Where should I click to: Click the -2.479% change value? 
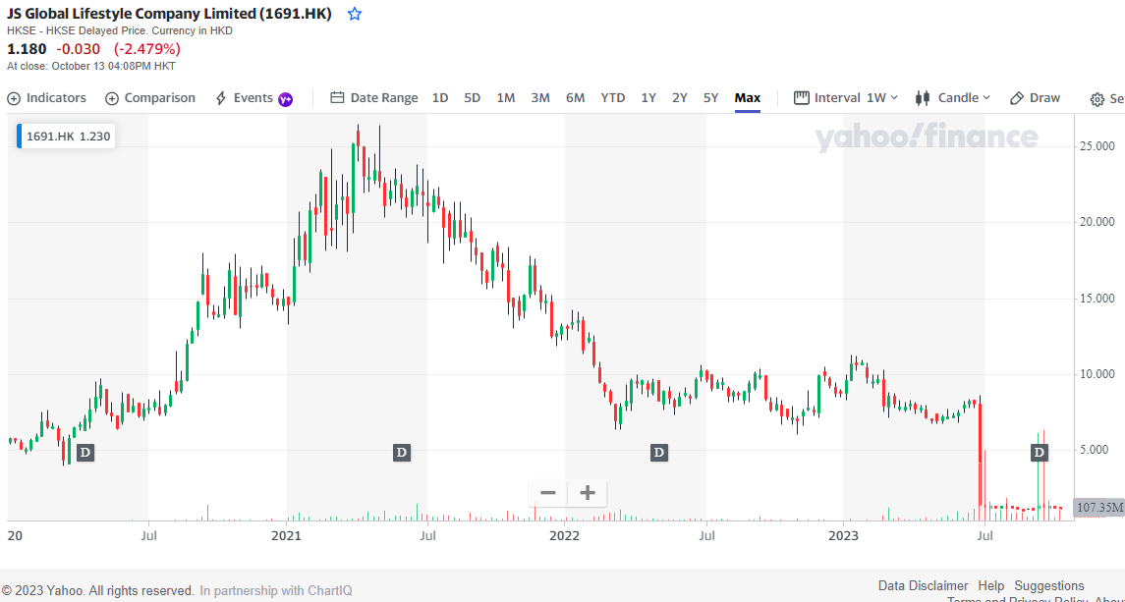[x=147, y=49]
